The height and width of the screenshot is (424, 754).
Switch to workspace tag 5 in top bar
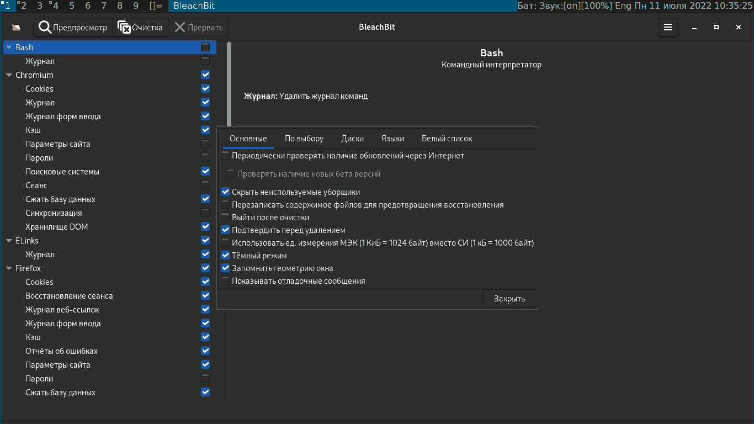tap(72, 6)
